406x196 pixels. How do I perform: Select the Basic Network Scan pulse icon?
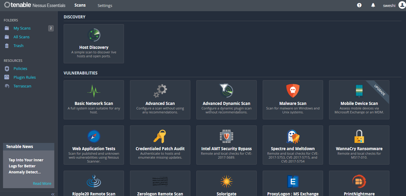point(94,90)
